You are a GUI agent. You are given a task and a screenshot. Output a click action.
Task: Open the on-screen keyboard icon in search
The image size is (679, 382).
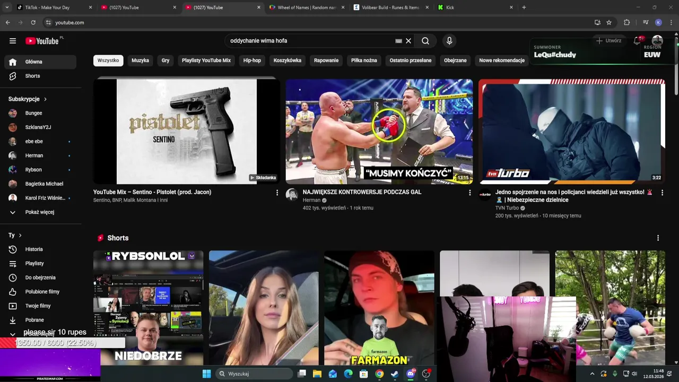[x=398, y=41]
